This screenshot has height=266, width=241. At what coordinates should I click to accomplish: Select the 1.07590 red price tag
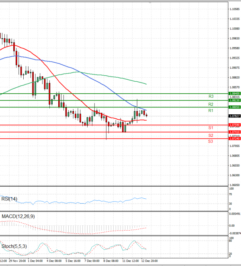(235, 125)
